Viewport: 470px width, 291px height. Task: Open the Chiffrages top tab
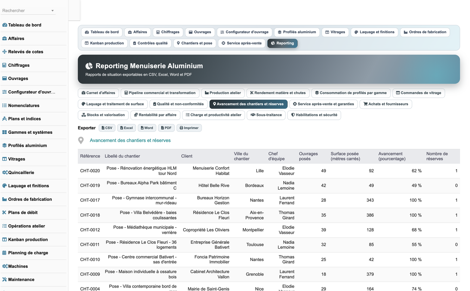168,32
